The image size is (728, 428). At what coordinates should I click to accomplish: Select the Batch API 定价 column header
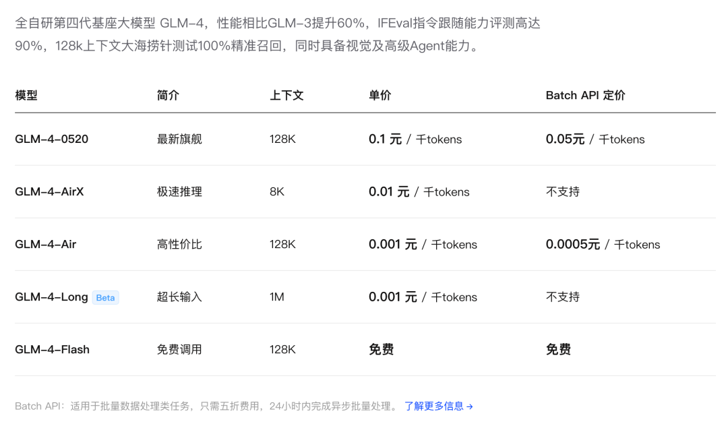pos(586,95)
